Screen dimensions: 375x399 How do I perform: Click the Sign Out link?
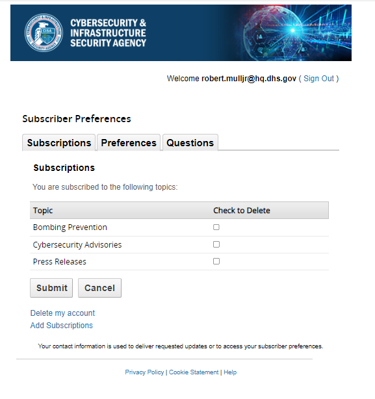pos(318,79)
